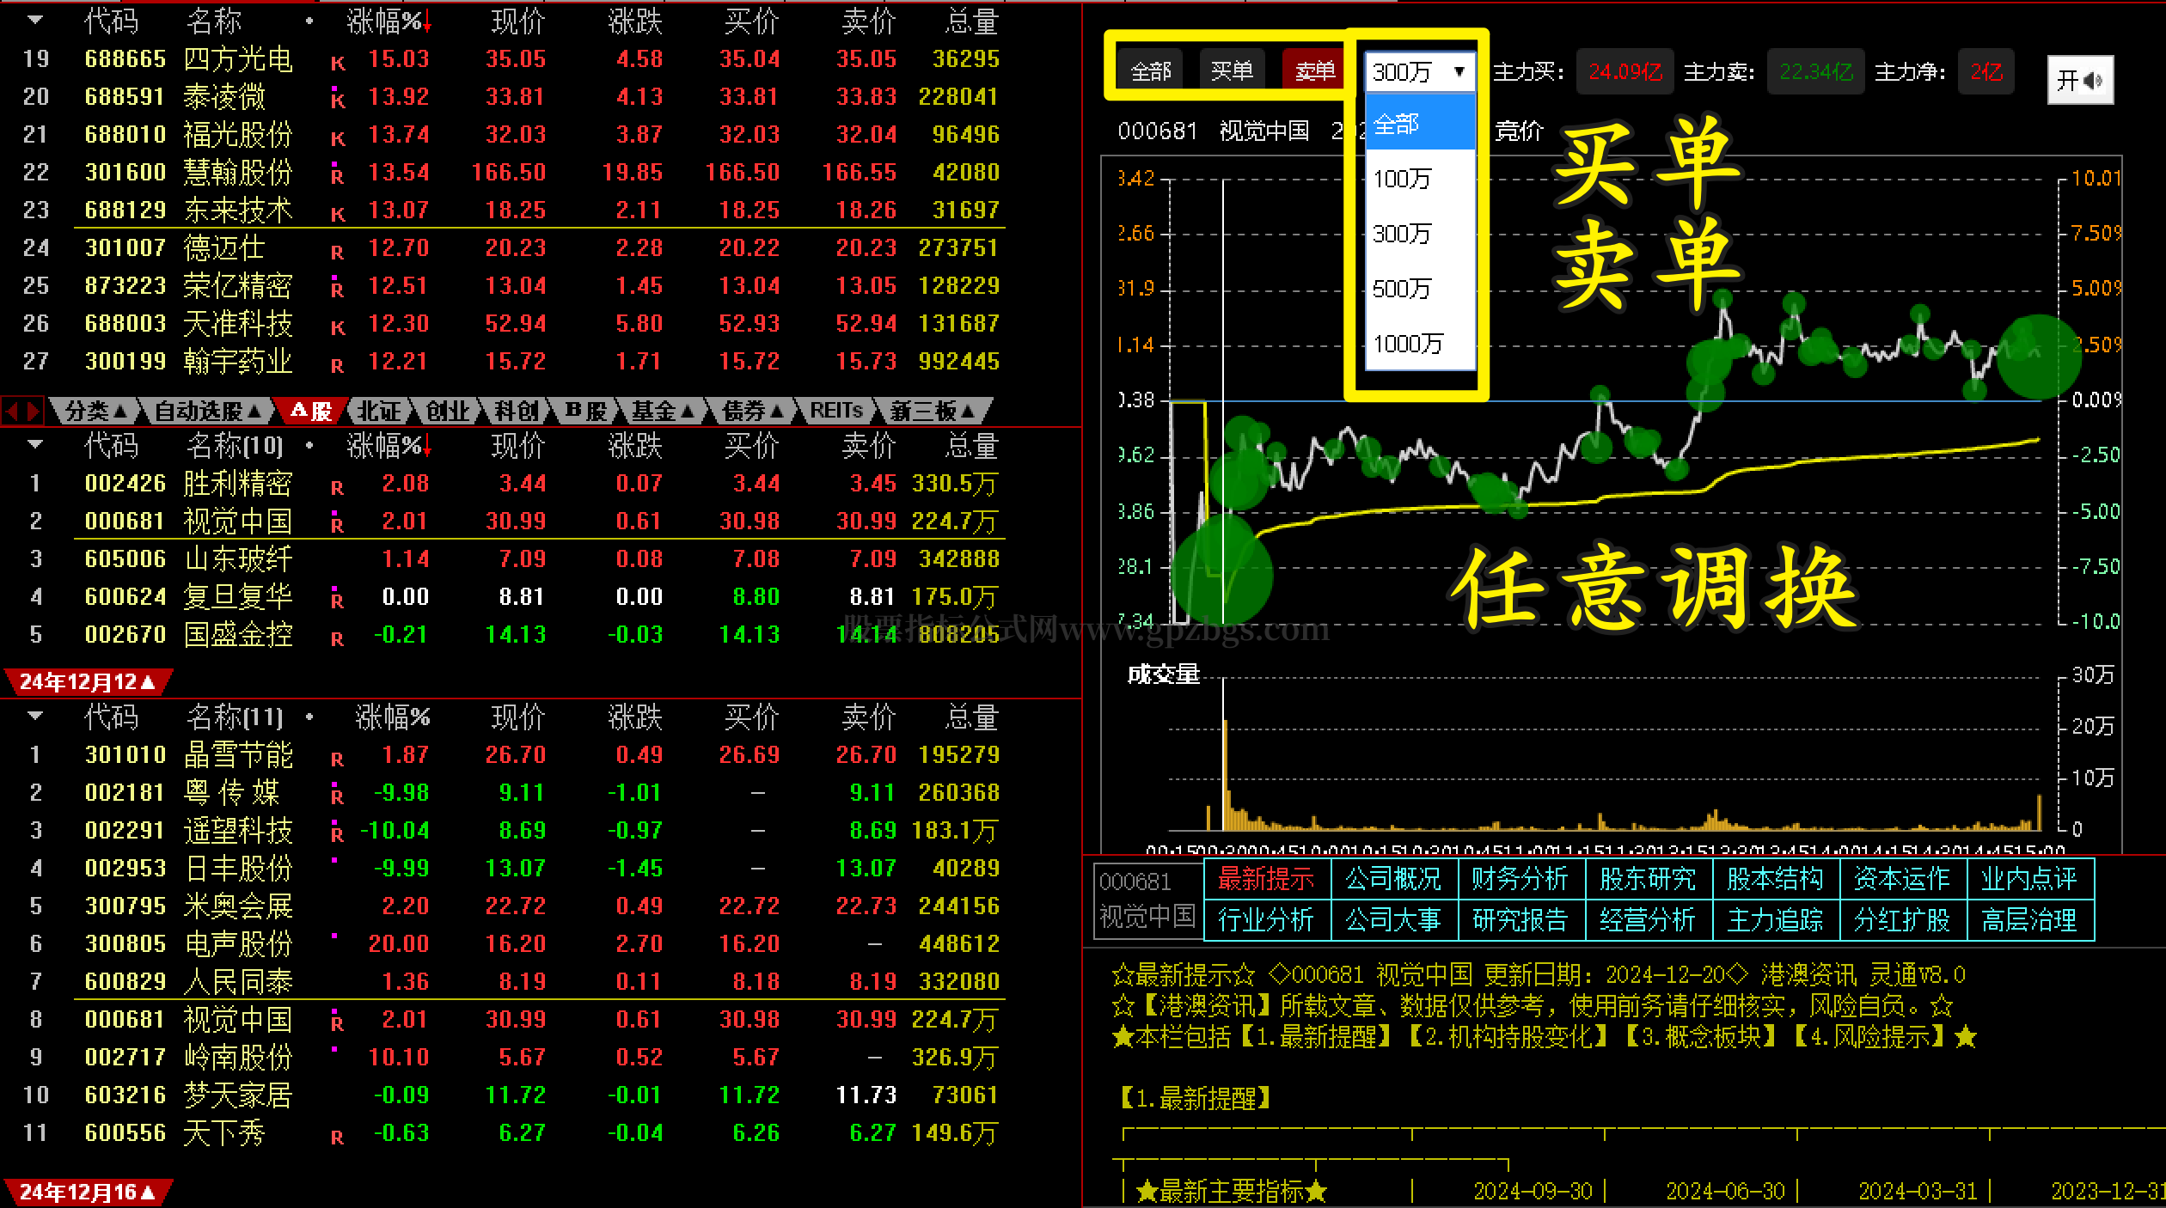This screenshot has height=1208, width=2166.
Task: Click the R marker beside 视觉中国 row 2
Action: pyautogui.click(x=337, y=525)
